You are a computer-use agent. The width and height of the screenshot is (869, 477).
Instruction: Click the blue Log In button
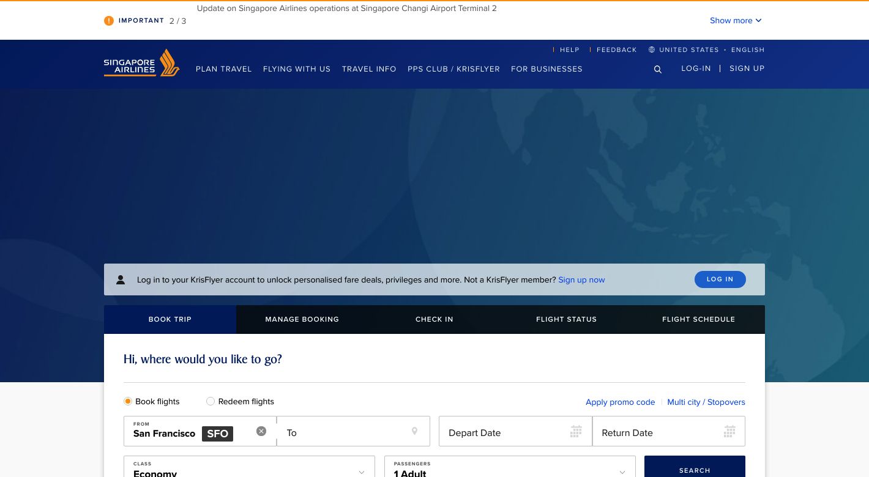point(720,279)
